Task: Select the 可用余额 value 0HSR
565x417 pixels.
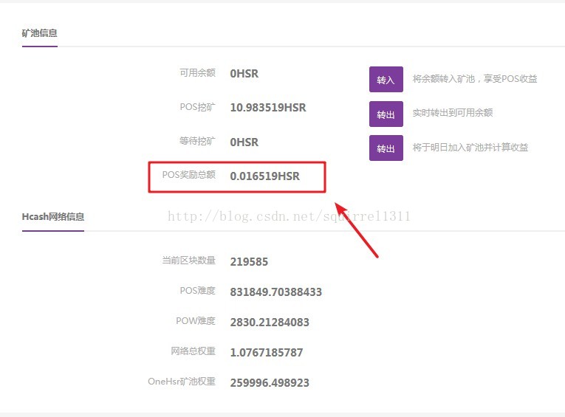Action: (x=244, y=74)
